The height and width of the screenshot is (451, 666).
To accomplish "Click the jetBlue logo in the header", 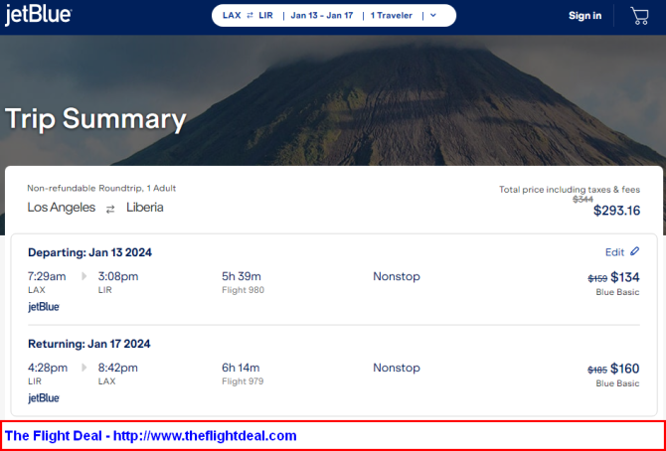I will click(x=38, y=15).
